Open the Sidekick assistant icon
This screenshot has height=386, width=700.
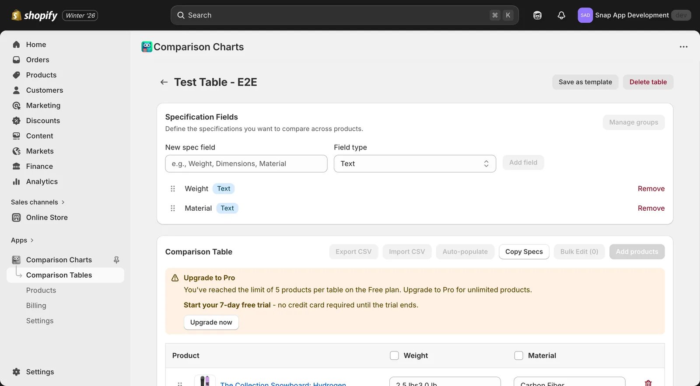537,15
